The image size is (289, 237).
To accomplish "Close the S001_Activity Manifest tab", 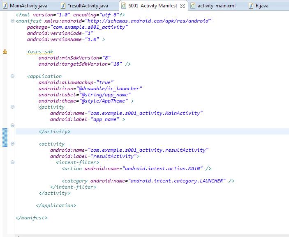I will (183, 6).
